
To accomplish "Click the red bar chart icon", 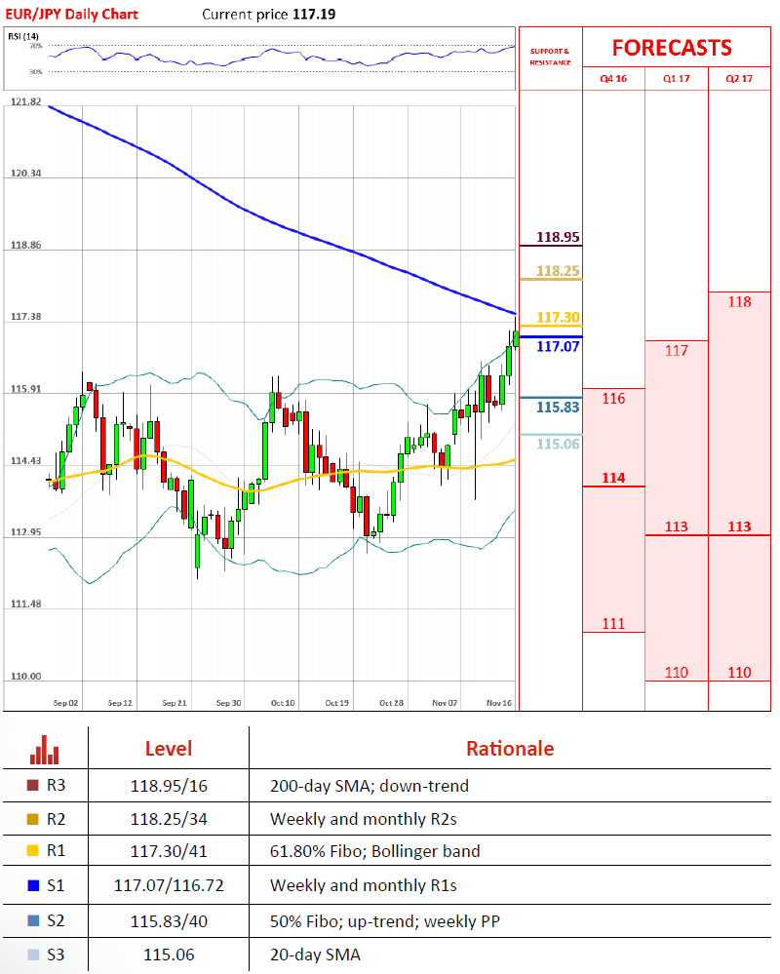I will point(45,750).
